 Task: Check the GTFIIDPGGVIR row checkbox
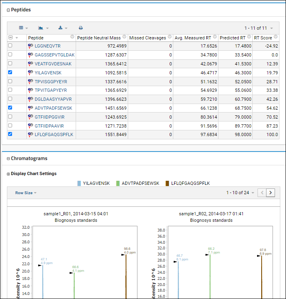click(x=10, y=116)
